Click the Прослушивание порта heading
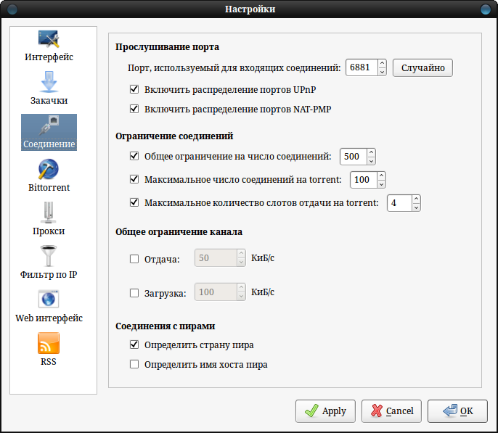Screen dimensions: 498x433 click(x=167, y=47)
